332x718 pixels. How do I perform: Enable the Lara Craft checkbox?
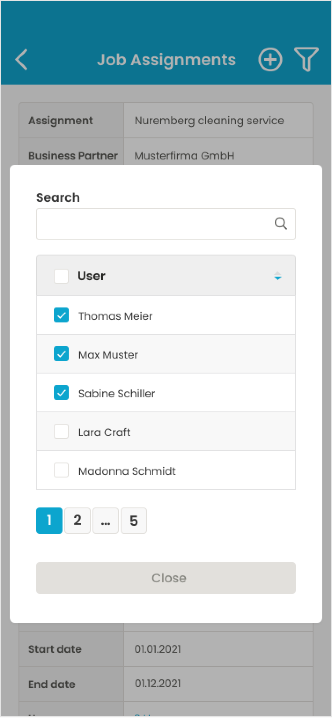61,432
